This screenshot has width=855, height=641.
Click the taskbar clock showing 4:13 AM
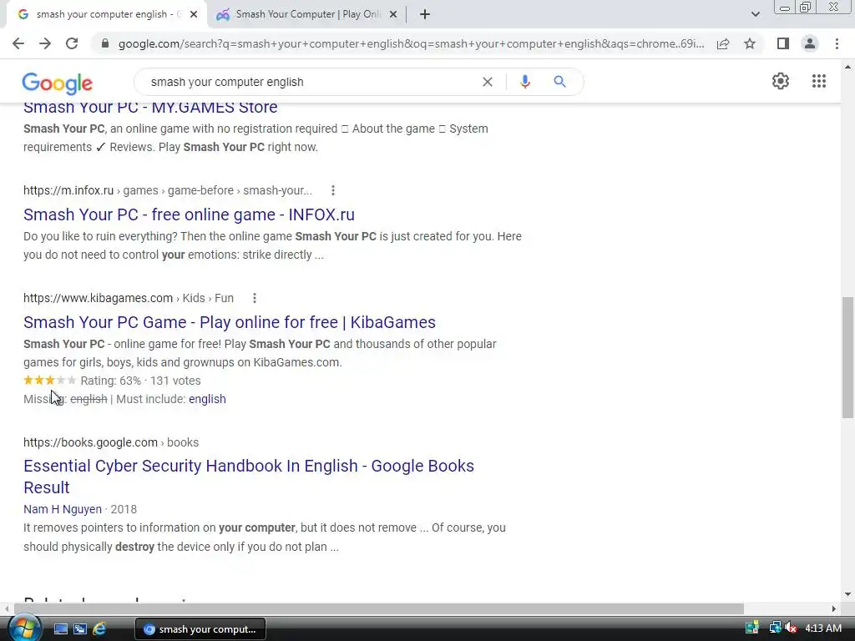click(x=822, y=628)
